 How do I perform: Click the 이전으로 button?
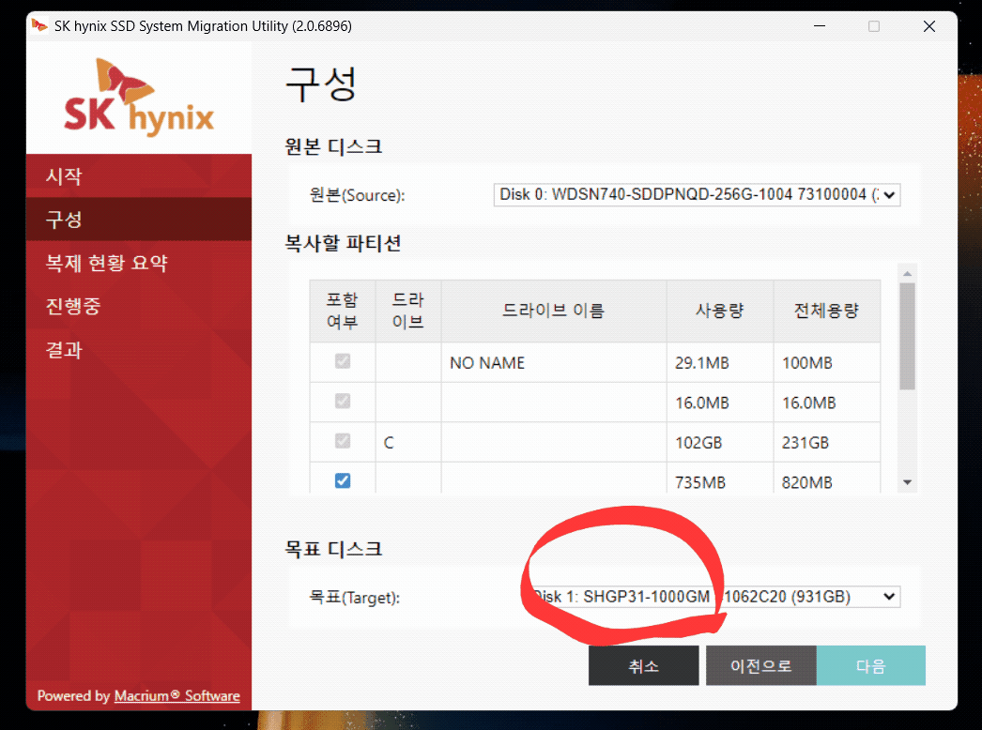(761, 665)
